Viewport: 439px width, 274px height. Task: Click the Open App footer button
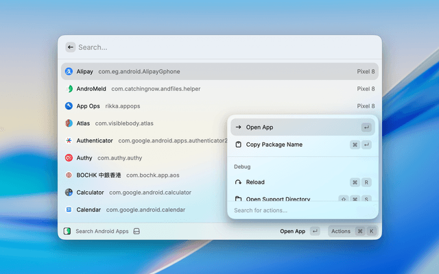[300, 232]
